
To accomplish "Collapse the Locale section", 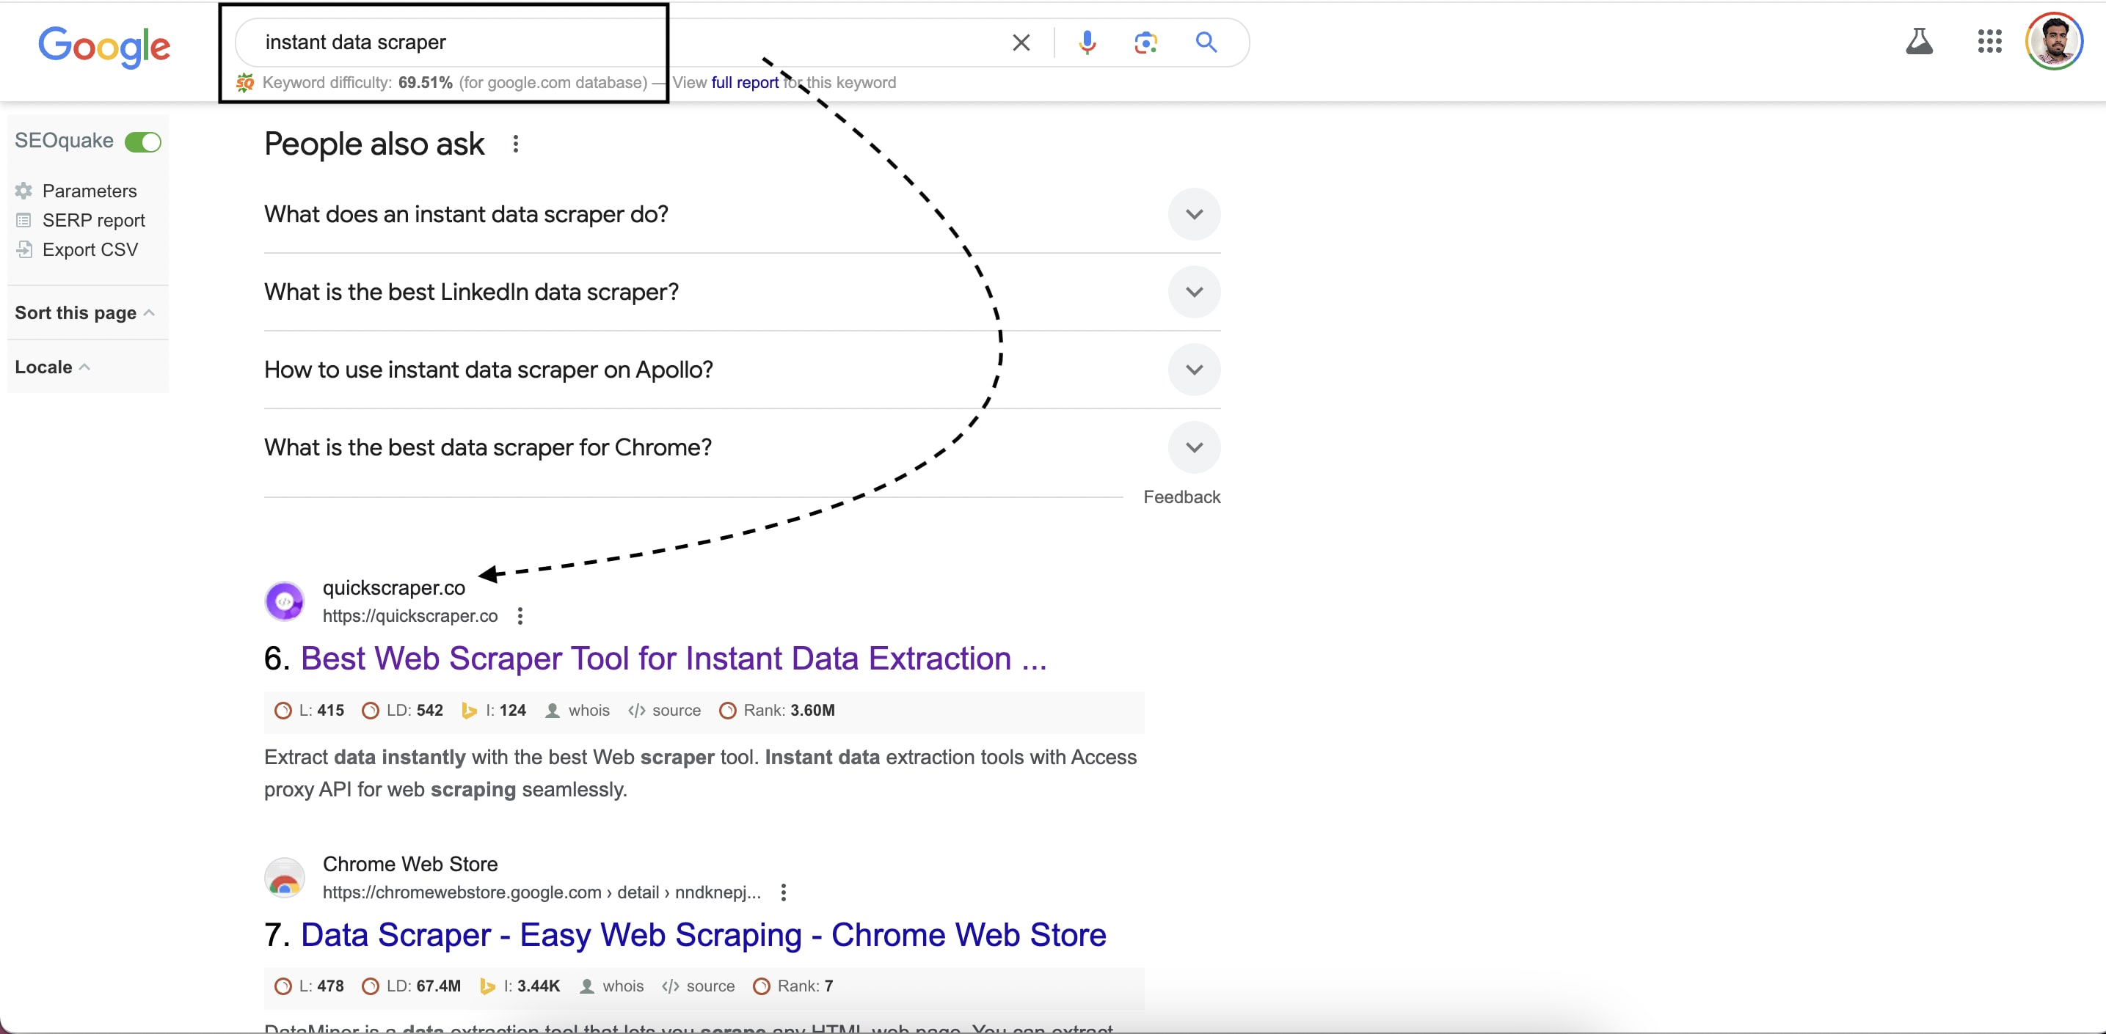I will pyautogui.click(x=52, y=367).
